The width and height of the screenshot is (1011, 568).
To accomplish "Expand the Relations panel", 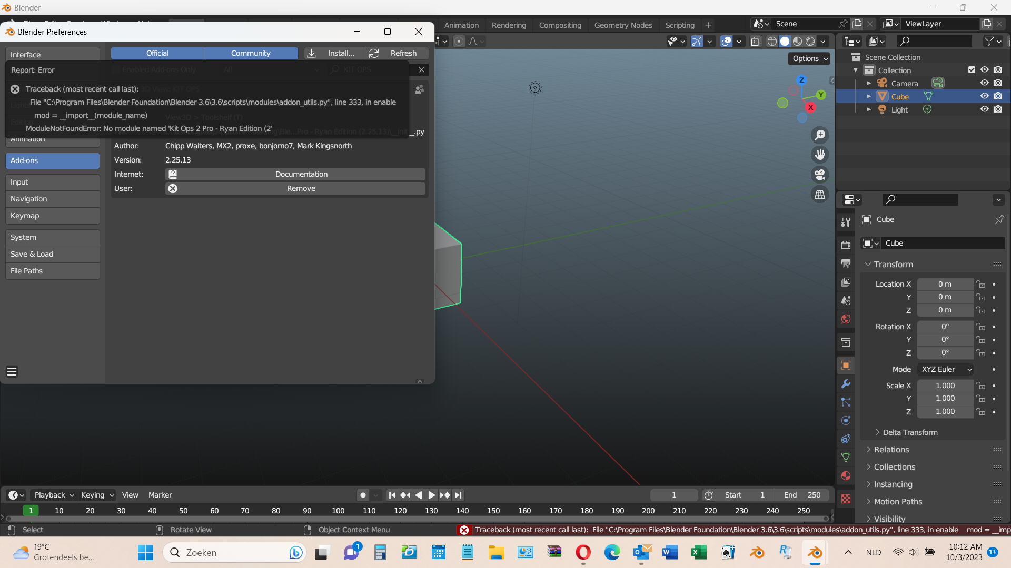I will (x=891, y=450).
